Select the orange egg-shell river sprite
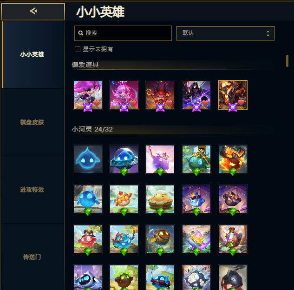Screen dimensions: 294x290 (x=124, y=199)
